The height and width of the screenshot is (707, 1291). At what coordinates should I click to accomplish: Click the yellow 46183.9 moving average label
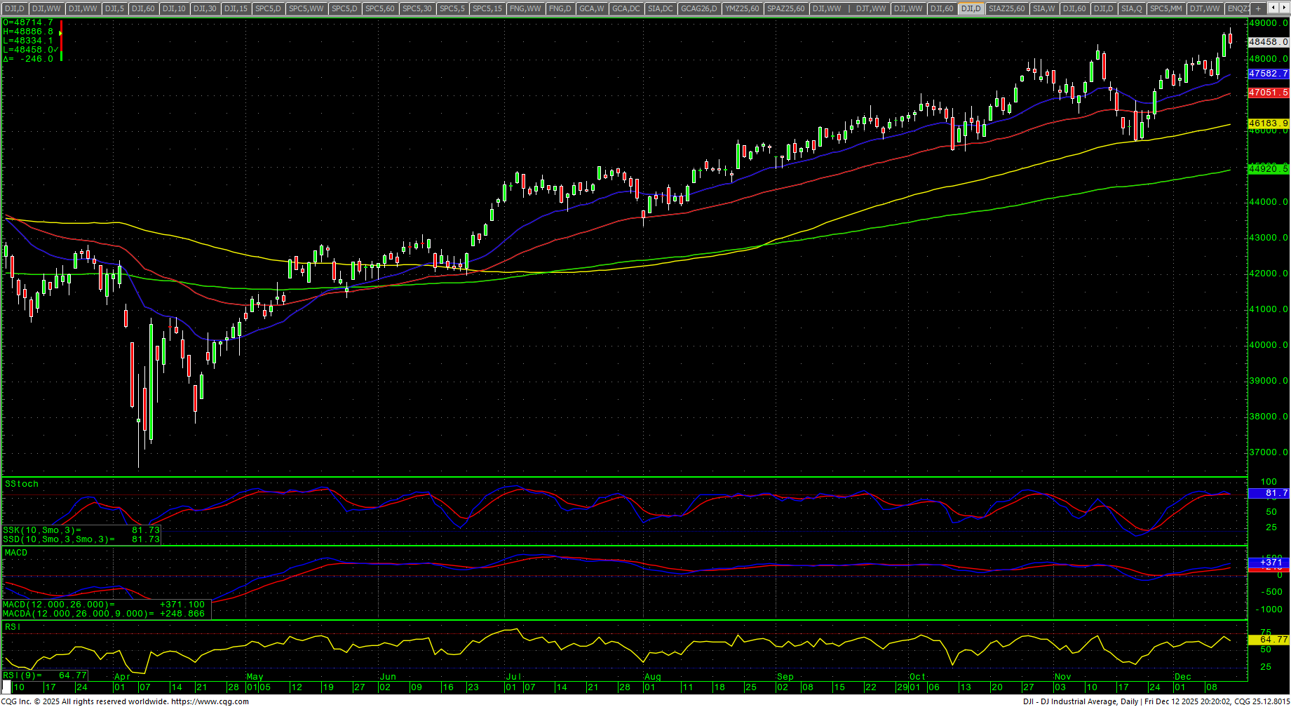[1268, 123]
